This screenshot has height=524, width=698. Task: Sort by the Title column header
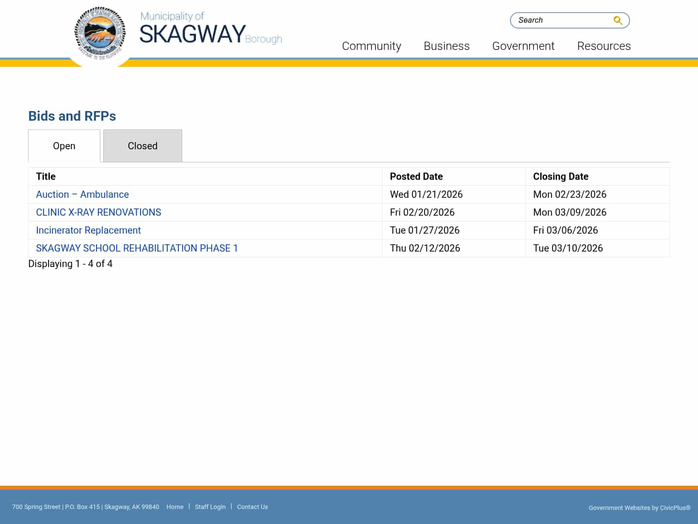point(46,176)
